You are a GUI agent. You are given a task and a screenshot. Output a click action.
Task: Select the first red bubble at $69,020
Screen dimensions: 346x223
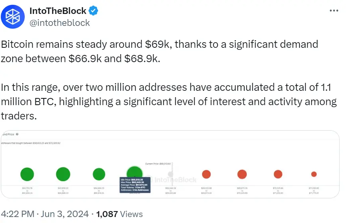coord(206,174)
